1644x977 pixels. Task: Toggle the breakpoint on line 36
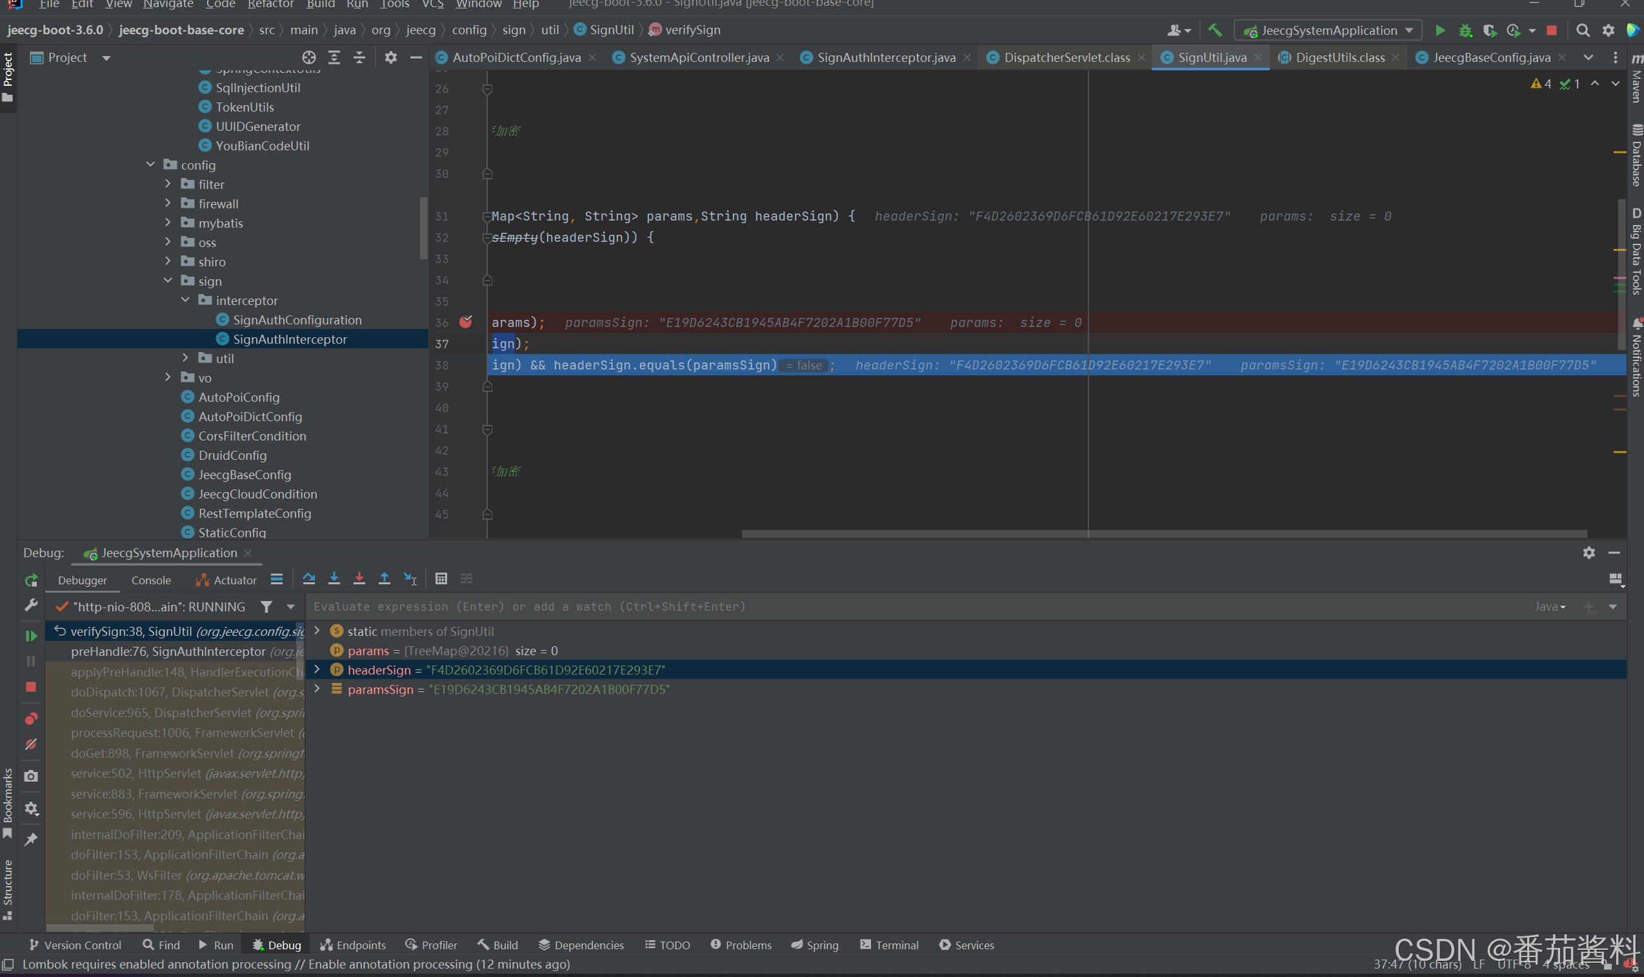point(466,322)
